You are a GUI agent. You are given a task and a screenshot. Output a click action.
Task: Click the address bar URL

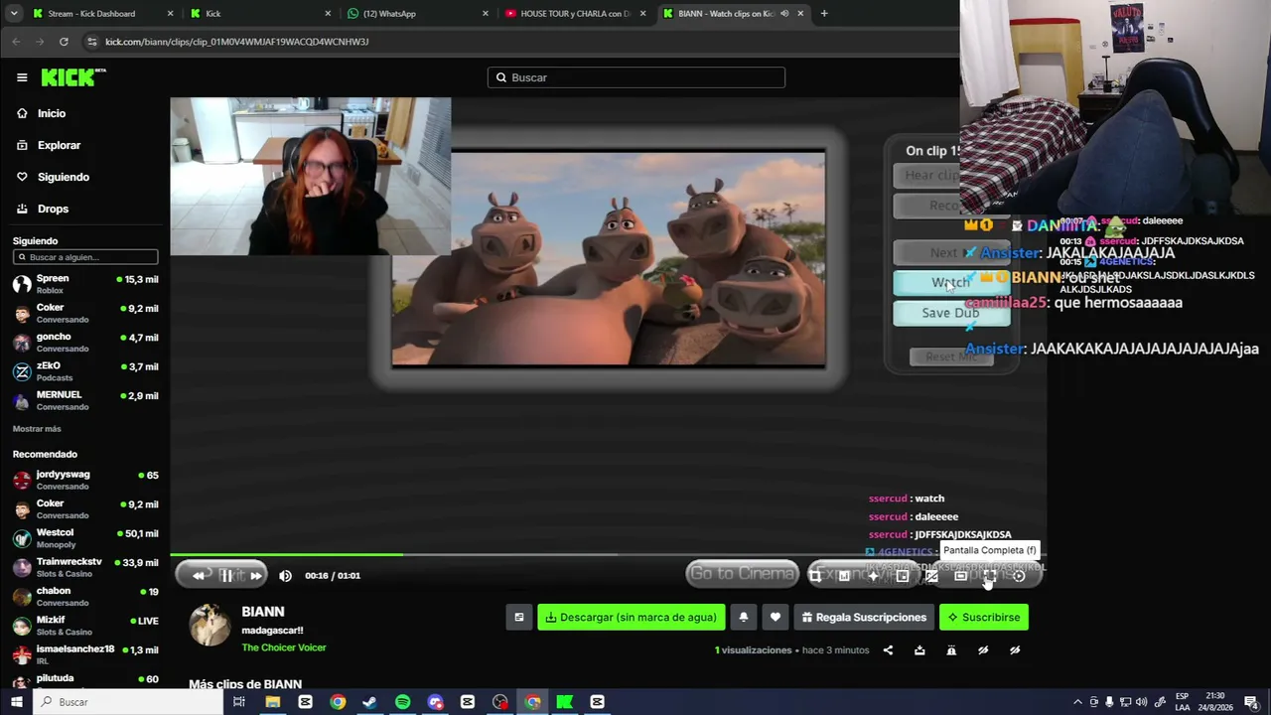[x=237, y=42]
